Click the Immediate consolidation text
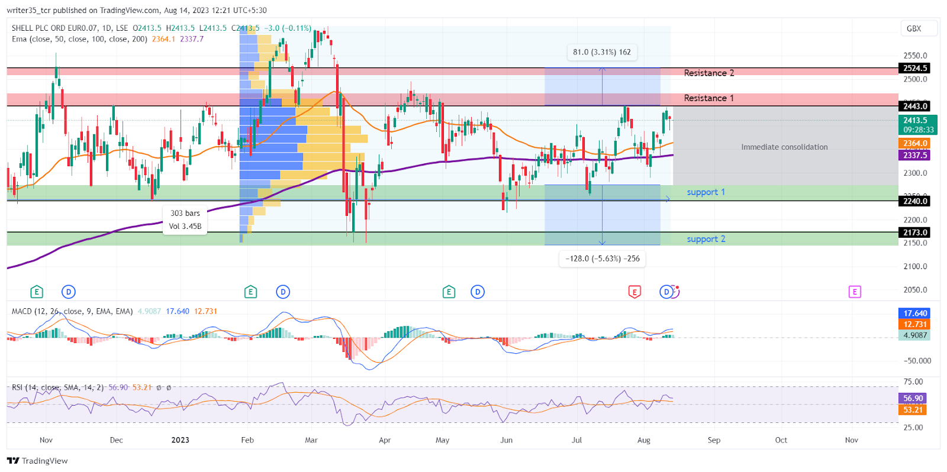The height and width of the screenshot is (472, 947). 784,147
